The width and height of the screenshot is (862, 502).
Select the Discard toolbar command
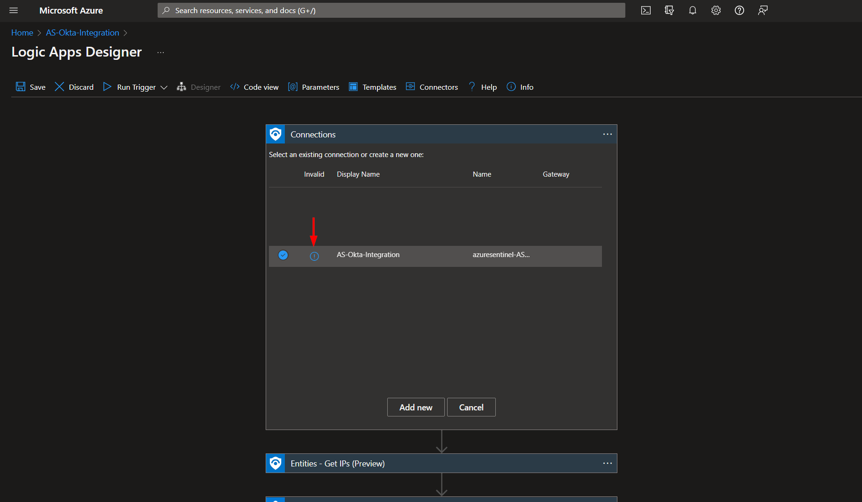pos(74,87)
